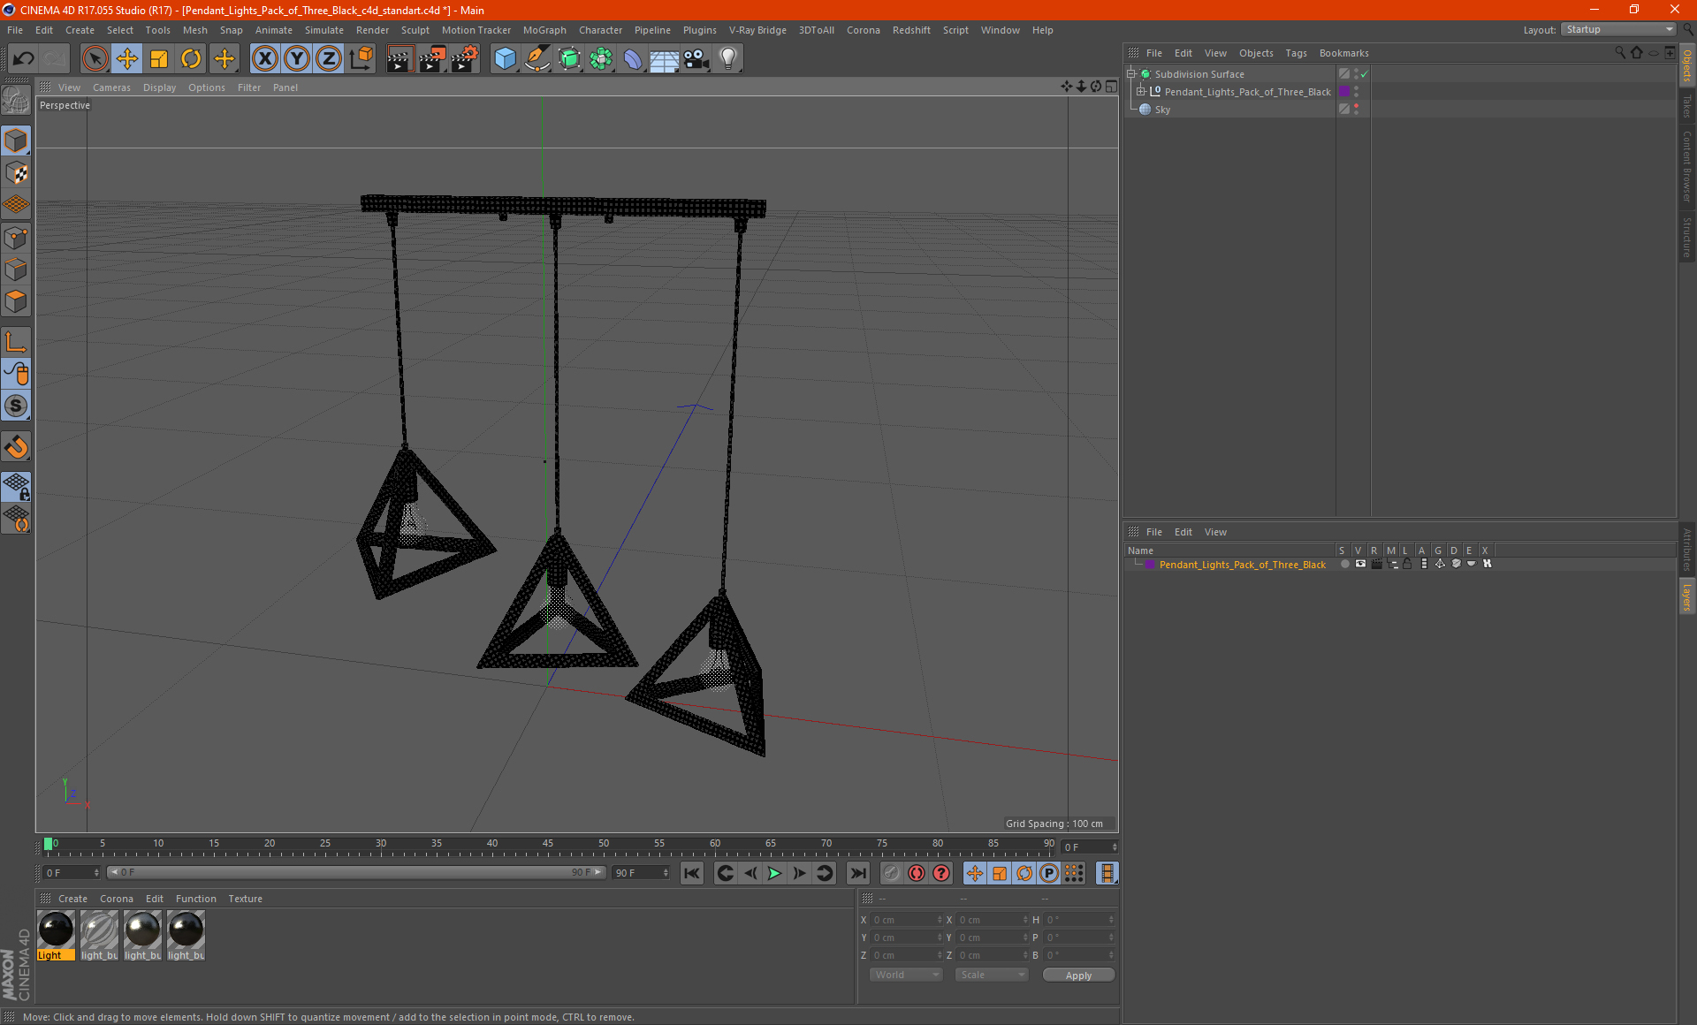The height and width of the screenshot is (1025, 1697).
Task: Open the Simulate menu
Action: point(324,30)
